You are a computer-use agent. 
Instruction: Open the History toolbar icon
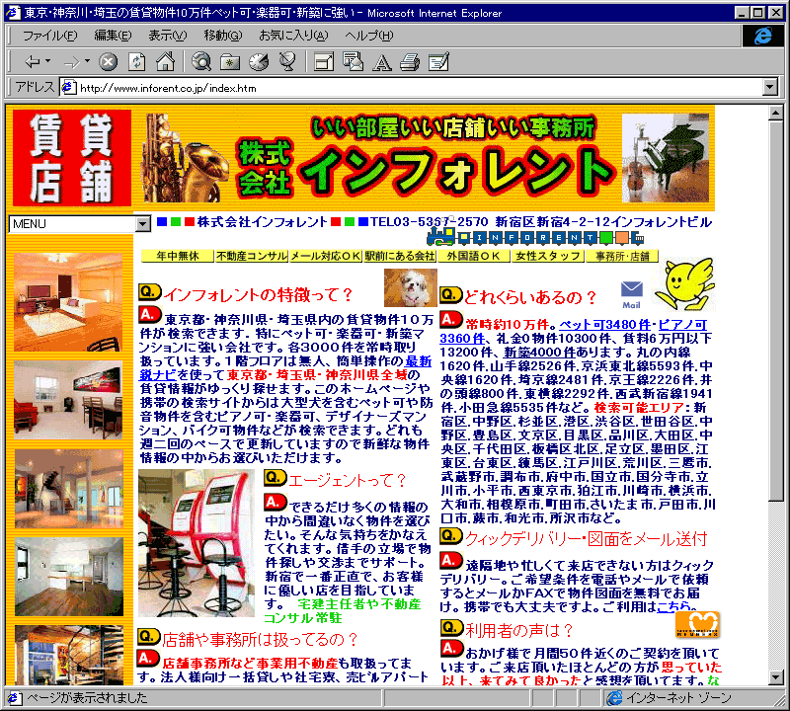259,62
